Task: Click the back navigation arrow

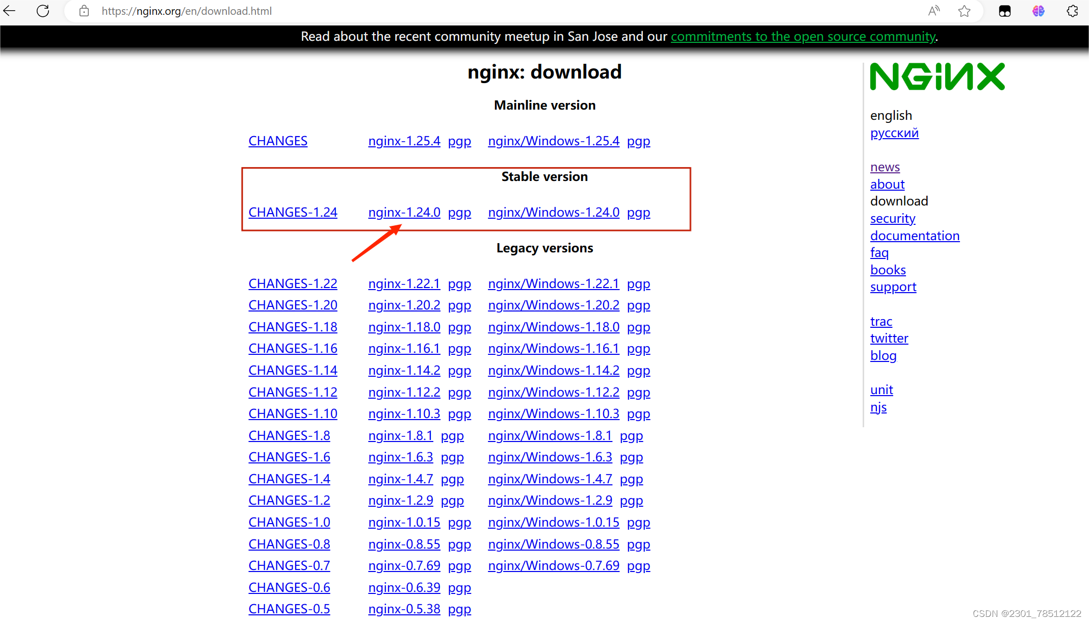Action: (x=9, y=11)
